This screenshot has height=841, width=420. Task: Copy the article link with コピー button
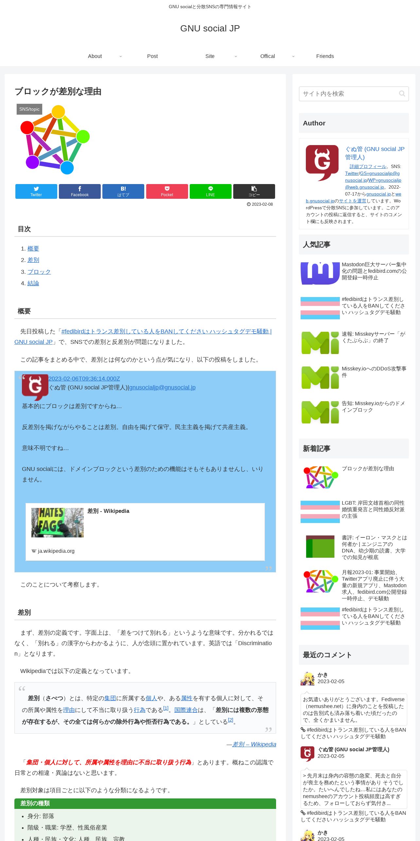(254, 191)
